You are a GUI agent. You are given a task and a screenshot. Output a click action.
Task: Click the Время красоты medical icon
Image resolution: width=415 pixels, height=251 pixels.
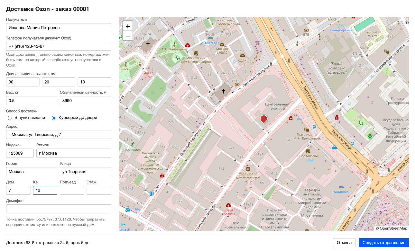pos(228,205)
